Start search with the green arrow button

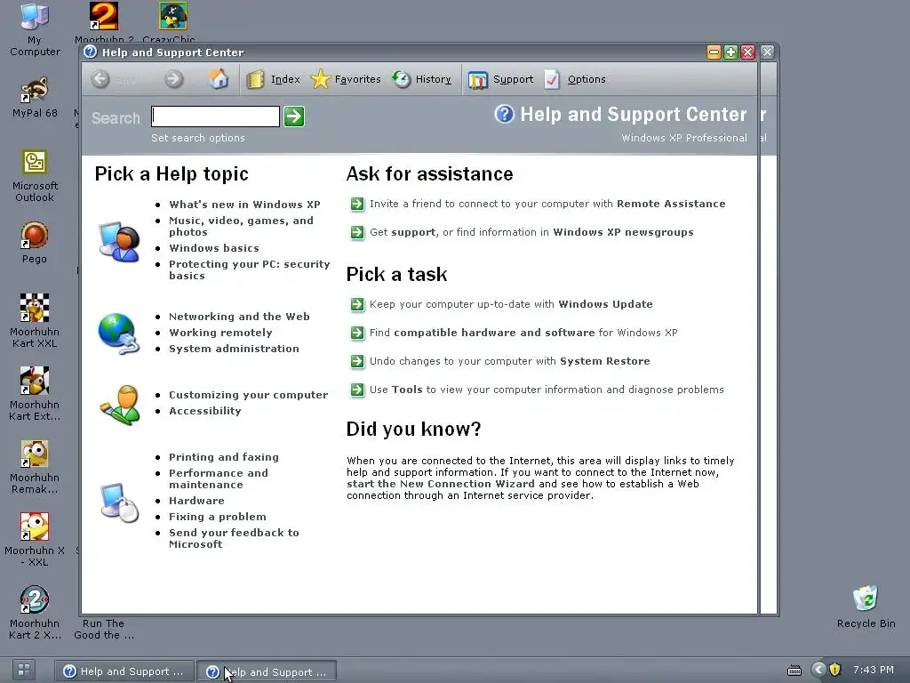point(294,117)
